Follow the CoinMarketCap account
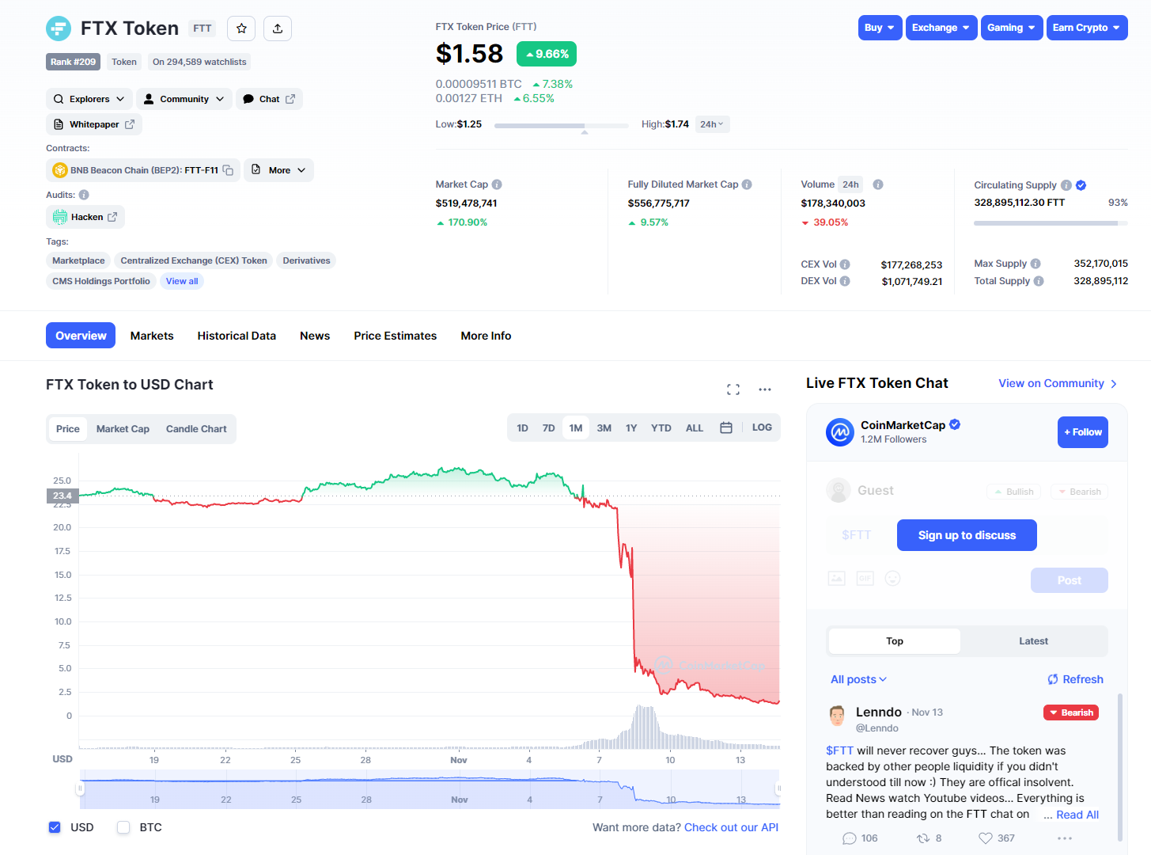The height and width of the screenshot is (855, 1151). tap(1083, 432)
